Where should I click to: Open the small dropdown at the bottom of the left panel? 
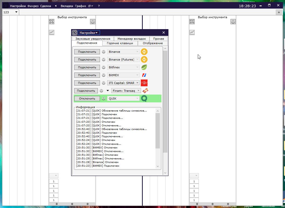[54, 175]
